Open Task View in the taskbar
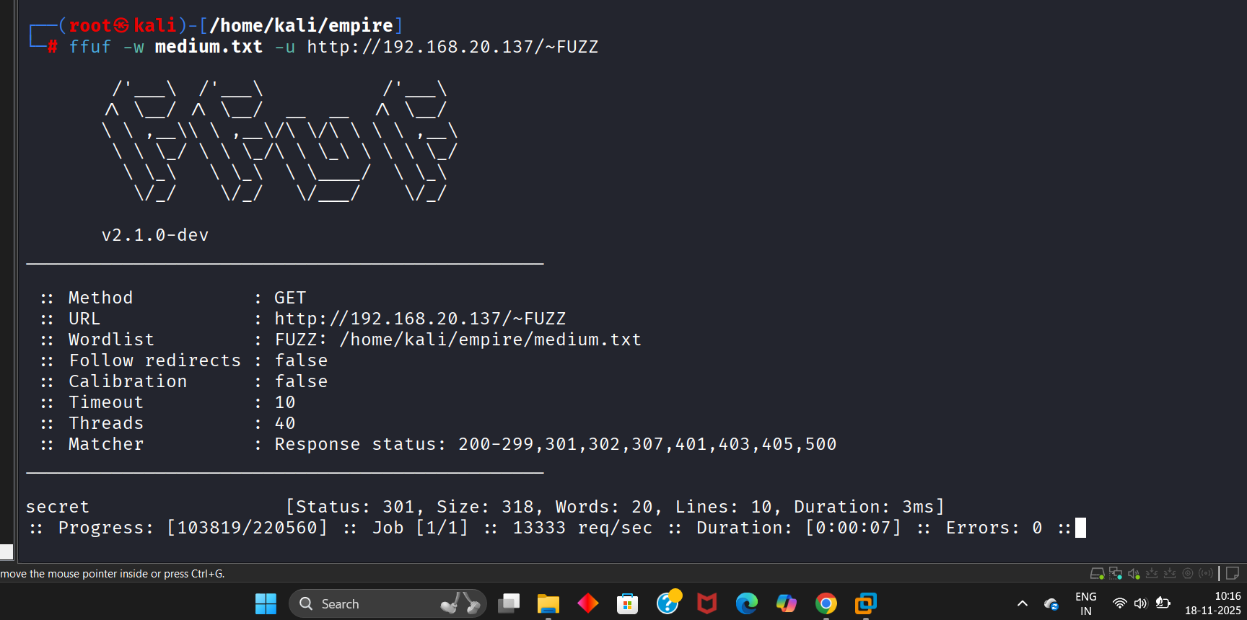Image resolution: width=1247 pixels, height=620 pixels. [509, 603]
